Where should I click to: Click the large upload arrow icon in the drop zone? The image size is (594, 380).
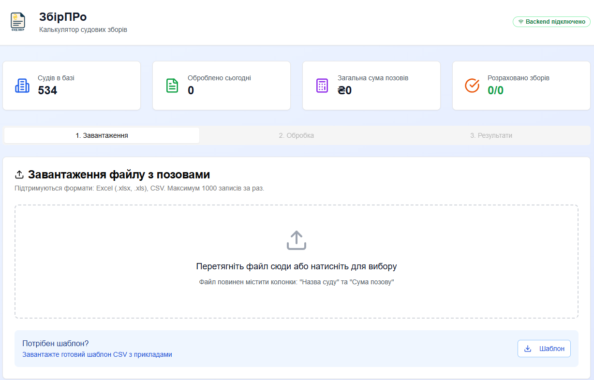point(297,240)
